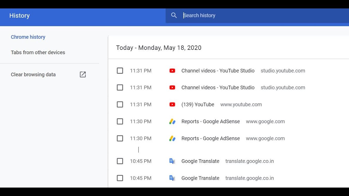Select the checkbox for the (139) YouTube entry
The width and height of the screenshot is (349, 196).
[x=120, y=105]
